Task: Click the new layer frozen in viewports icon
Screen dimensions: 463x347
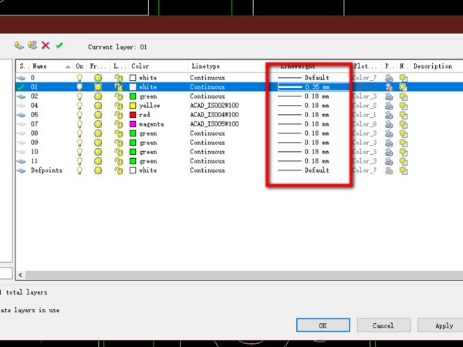Action: 32,46
